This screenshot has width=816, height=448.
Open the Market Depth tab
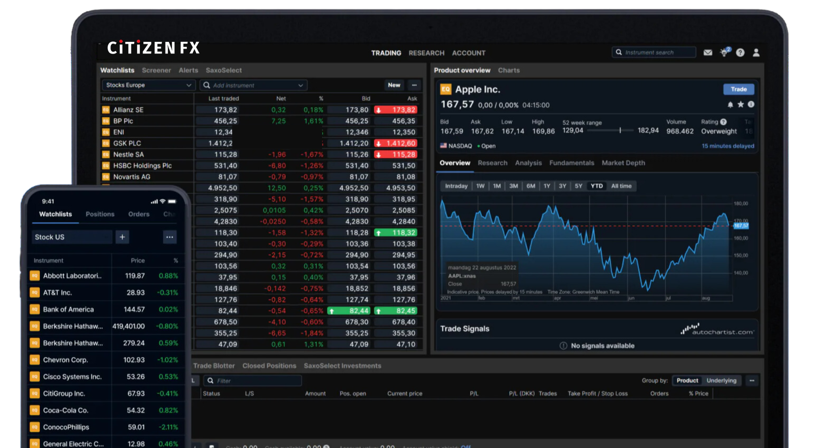[623, 163]
